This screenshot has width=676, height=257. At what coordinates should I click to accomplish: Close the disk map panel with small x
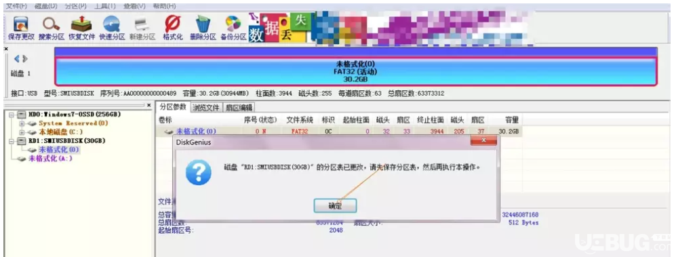click(6, 49)
